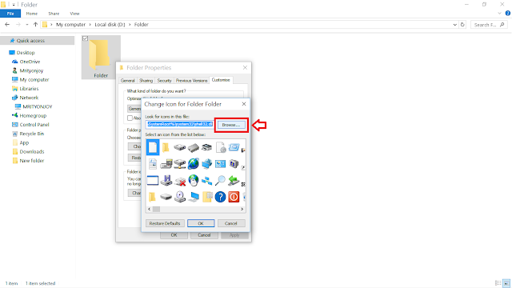Pick the disconnected drive with red X icon
Viewport: 512px width, 288px height.
pos(180,181)
